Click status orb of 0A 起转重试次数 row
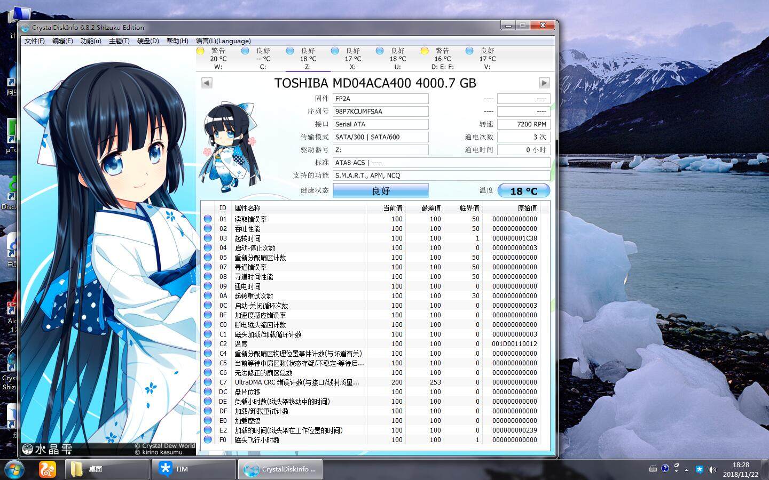This screenshot has width=769, height=480. tap(208, 296)
